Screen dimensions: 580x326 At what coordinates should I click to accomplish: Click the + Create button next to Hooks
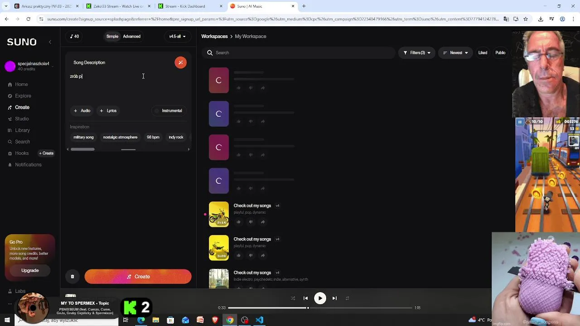[x=46, y=153]
